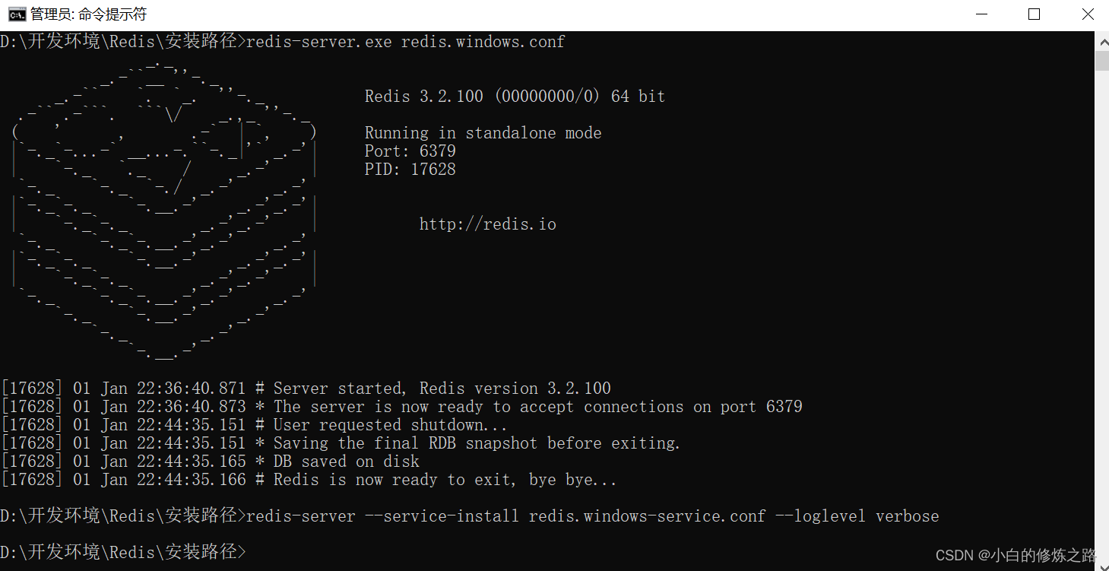Minimize the command prompt window
This screenshot has height=571, width=1109.
coord(981,14)
